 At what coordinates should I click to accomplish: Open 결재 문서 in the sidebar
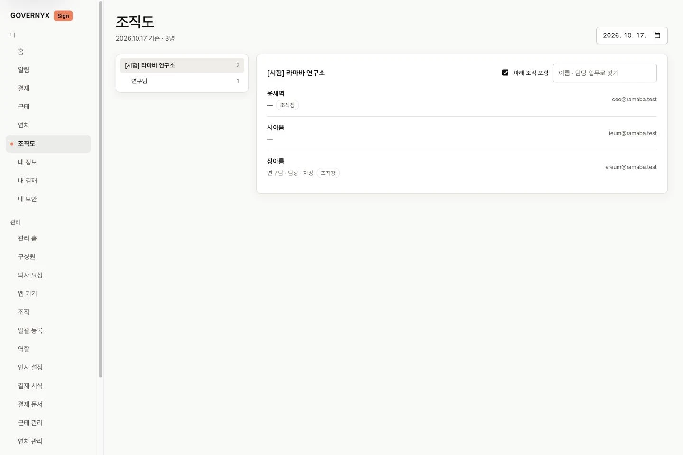48,404
